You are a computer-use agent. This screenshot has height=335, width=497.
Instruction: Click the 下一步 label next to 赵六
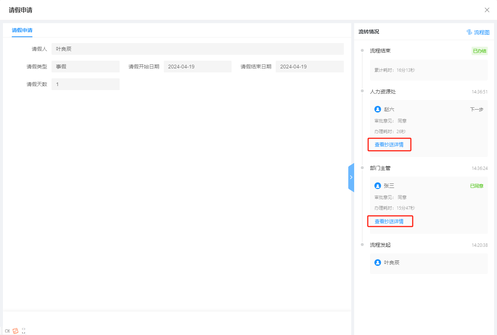point(476,110)
